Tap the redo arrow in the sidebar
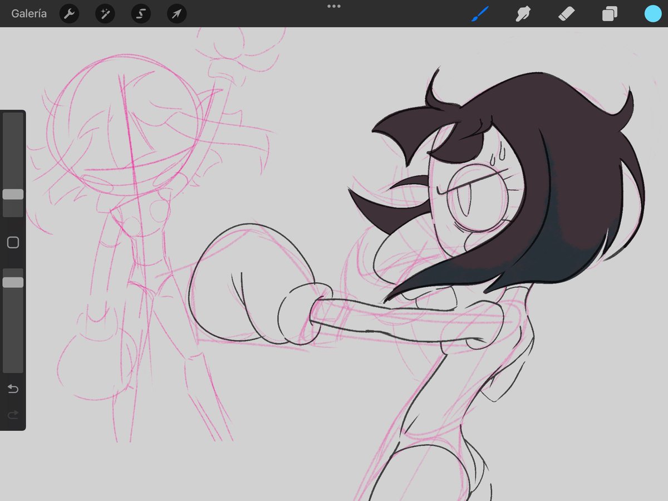The image size is (668, 501). tap(13, 414)
